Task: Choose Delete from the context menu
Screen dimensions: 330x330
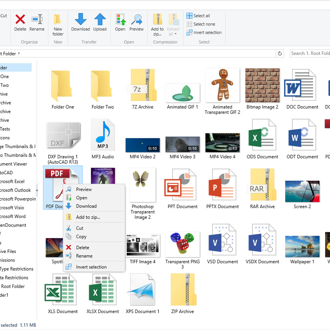Action: coord(94,248)
